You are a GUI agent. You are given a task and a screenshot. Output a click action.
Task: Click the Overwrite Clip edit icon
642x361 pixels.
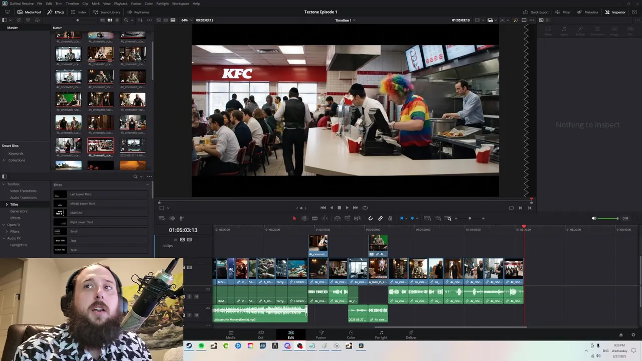point(347,218)
